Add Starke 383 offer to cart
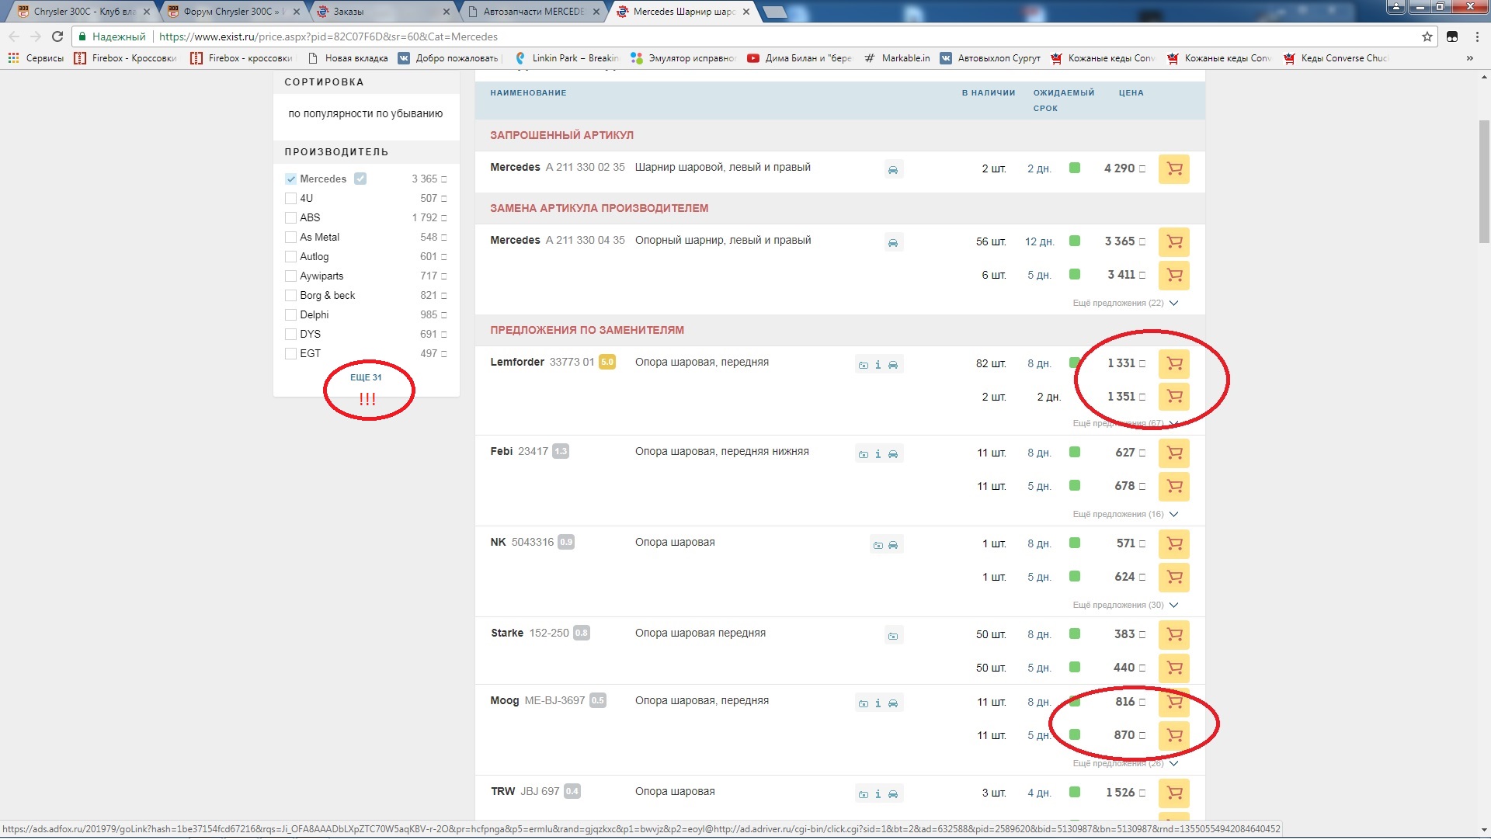 pos(1173,634)
